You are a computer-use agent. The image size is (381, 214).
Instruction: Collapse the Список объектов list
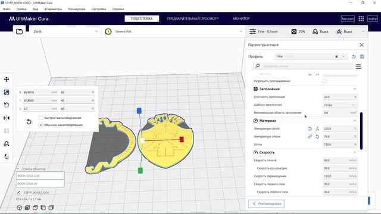(18, 169)
